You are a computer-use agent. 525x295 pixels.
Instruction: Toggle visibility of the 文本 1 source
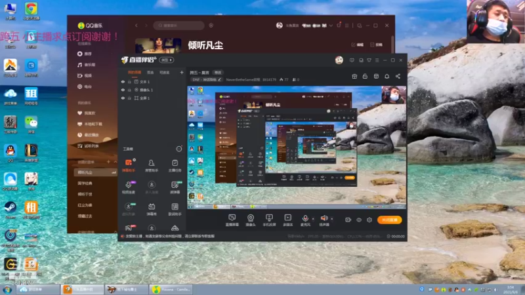click(x=123, y=81)
